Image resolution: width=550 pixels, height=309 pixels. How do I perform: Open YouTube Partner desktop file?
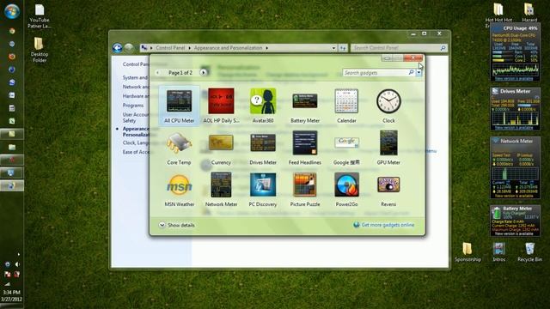click(40, 16)
